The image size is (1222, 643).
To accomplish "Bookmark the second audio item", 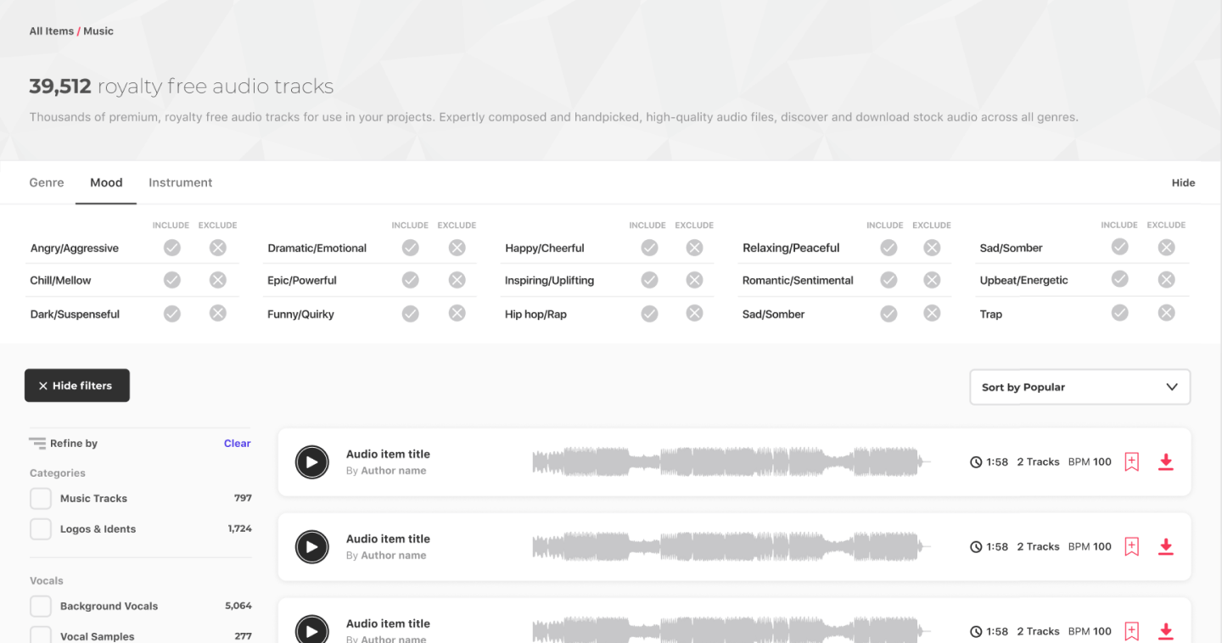I will [x=1131, y=547].
